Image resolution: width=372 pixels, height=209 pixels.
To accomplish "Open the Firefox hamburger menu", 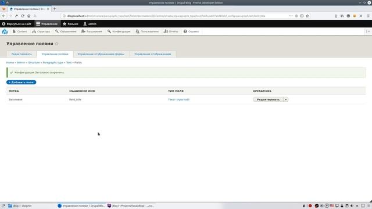I will tap(368, 16).
